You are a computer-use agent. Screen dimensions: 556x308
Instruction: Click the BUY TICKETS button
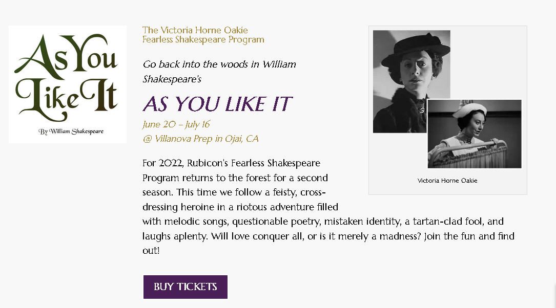(185, 287)
